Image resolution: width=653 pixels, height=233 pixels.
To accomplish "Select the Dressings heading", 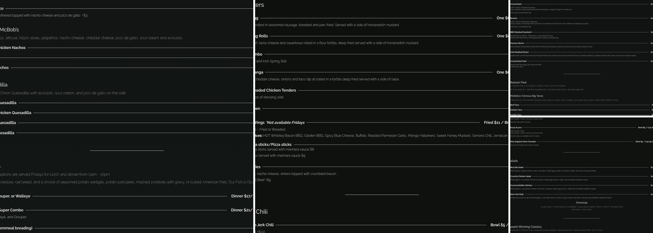I will click(x=582, y=203).
